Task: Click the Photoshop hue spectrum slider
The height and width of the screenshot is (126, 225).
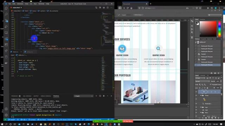Action: [219, 29]
